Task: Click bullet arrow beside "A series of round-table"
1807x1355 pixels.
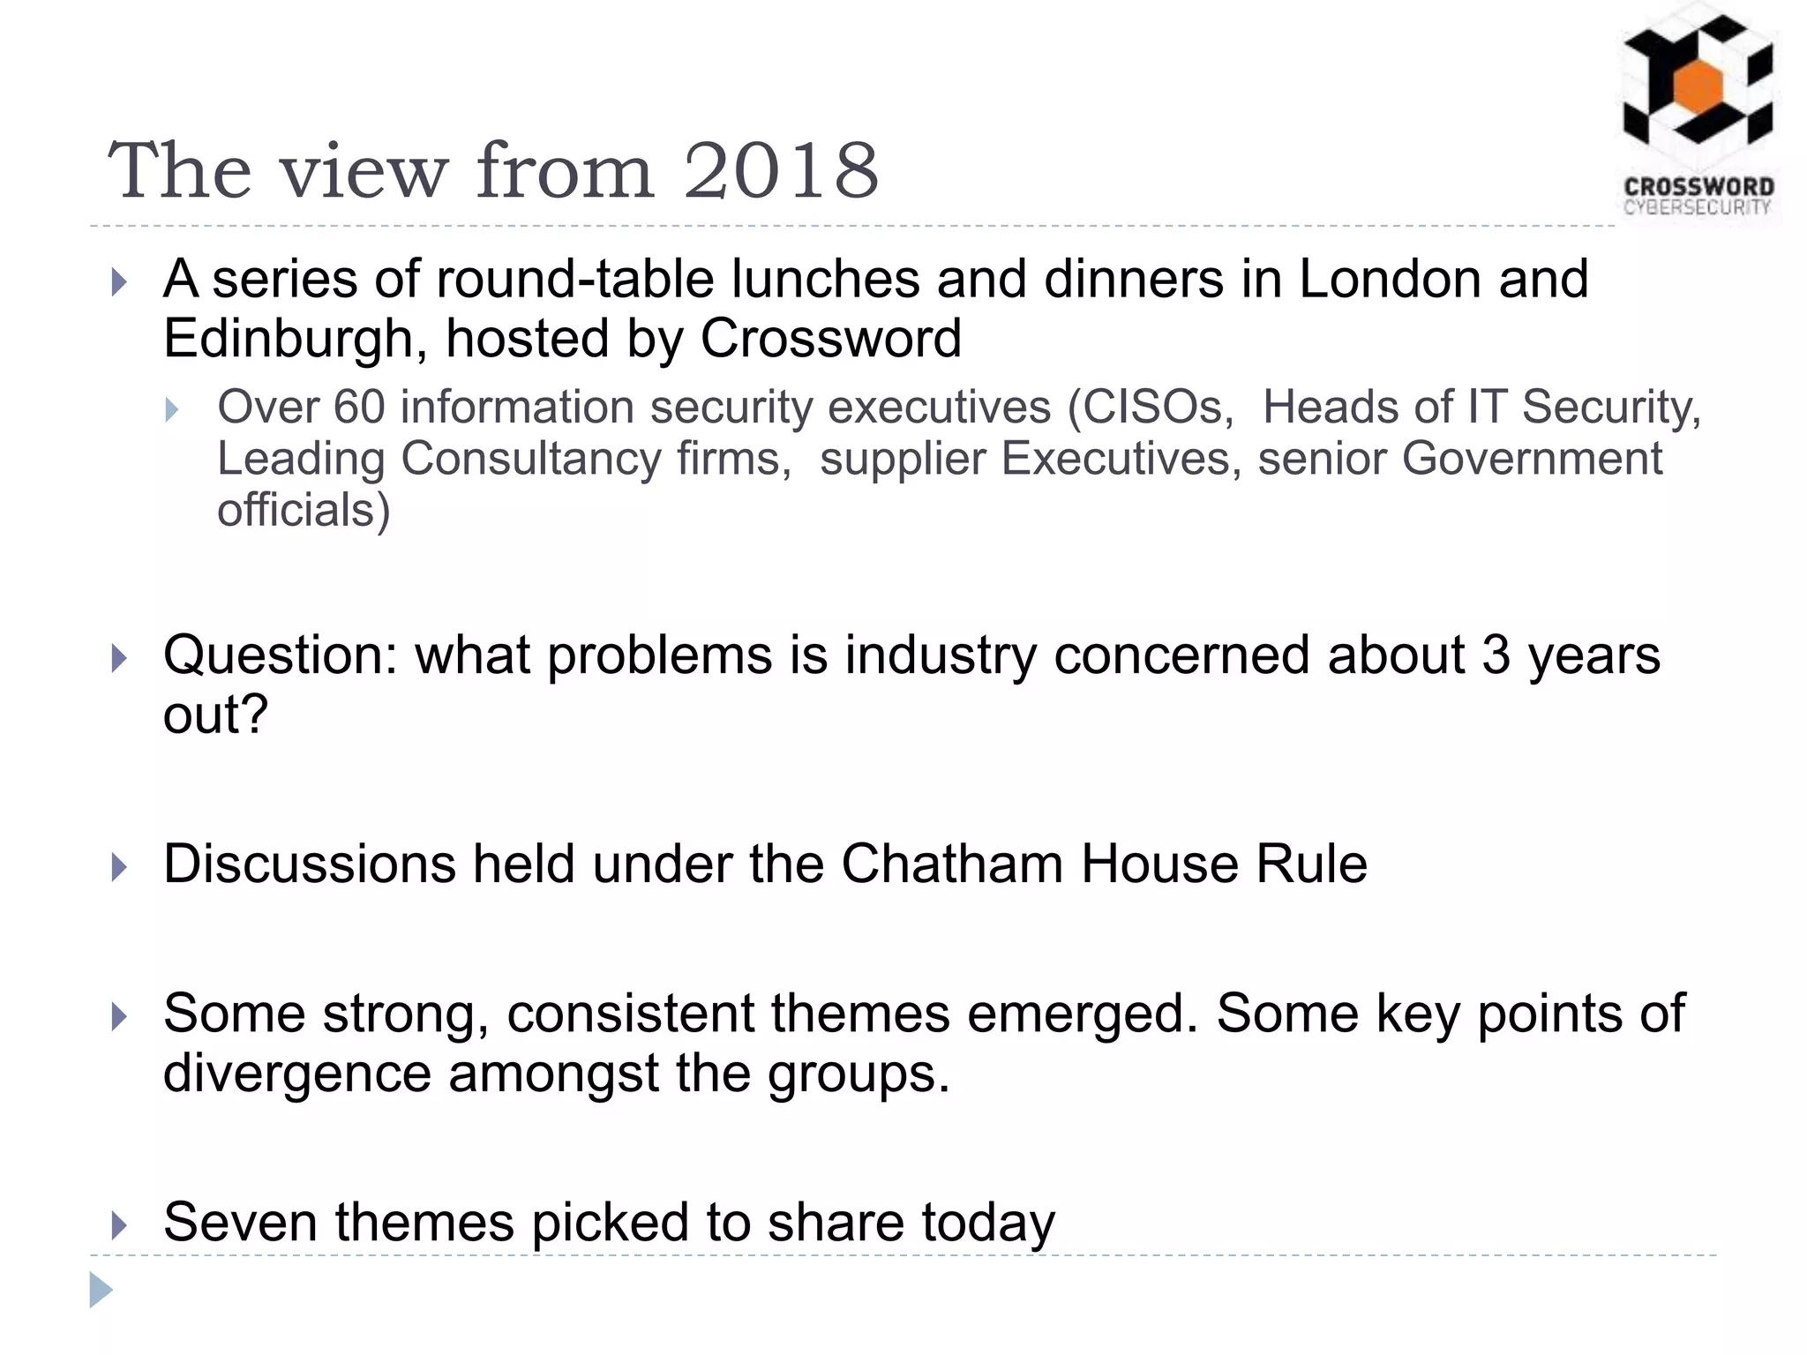Action: [x=119, y=283]
